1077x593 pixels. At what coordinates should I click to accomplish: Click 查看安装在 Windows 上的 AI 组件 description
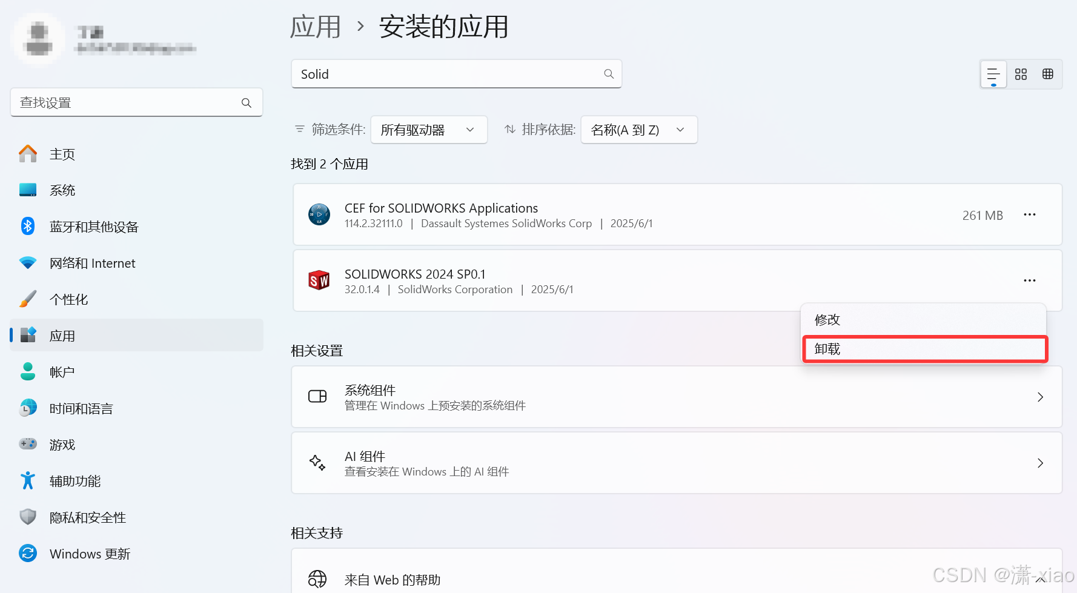426,472
